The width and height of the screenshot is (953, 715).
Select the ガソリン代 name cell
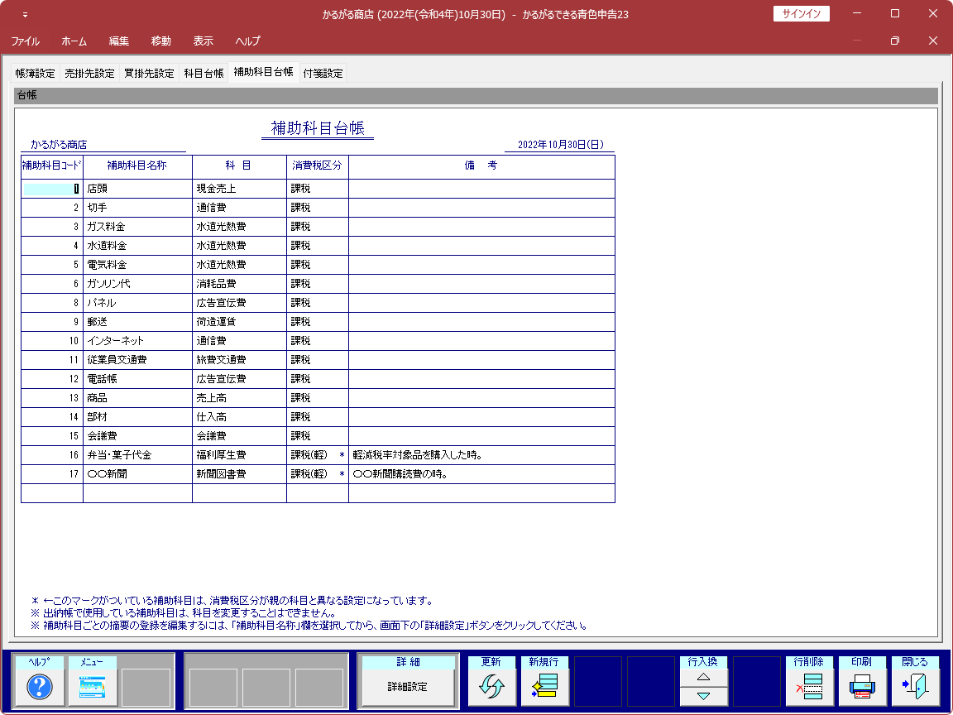(x=137, y=283)
